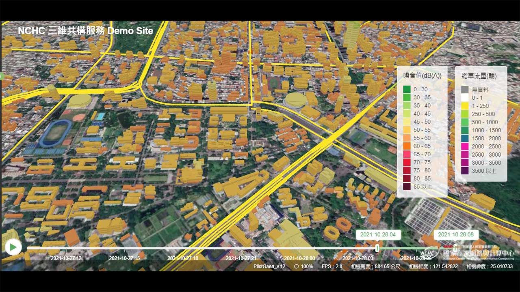520x292 pixels.
Task: Click the 2021-10-28 08 end time label
Action: [456, 234]
